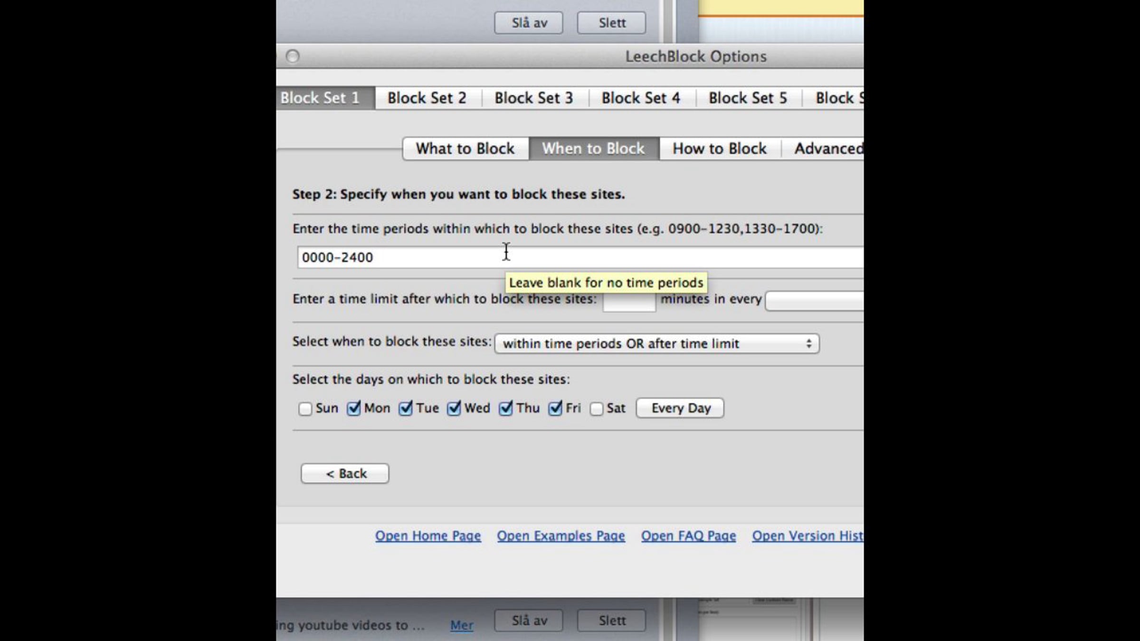Click lower Slett button in background window
Image resolution: width=1140 pixels, height=641 pixels.
(612, 621)
